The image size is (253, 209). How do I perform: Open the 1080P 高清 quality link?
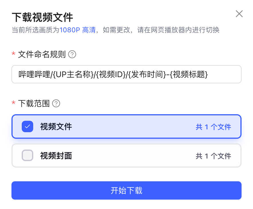tap(77, 30)
